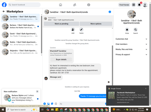Click the Name pencil icon
The width and height of the screenshot is (151, 112).
tap(81, 30)
